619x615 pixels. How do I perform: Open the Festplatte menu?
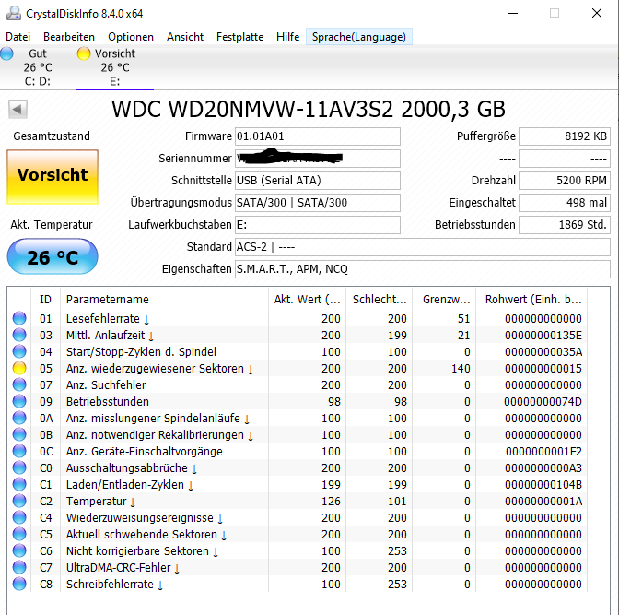click(239, 37)
